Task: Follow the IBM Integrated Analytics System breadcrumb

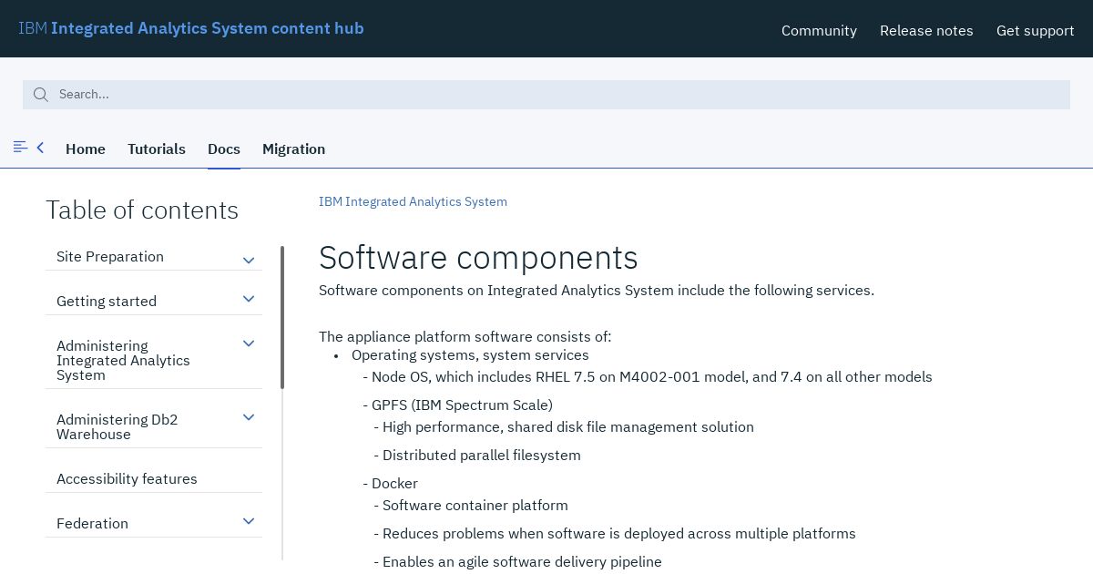Action: [413, 201]
